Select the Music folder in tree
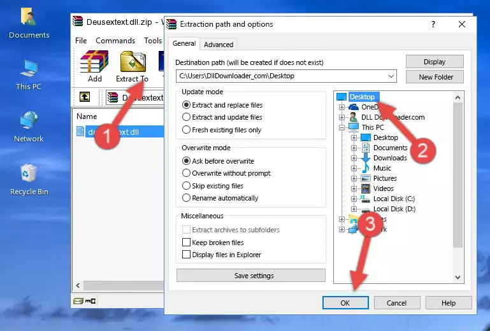 tap(382, 168)
